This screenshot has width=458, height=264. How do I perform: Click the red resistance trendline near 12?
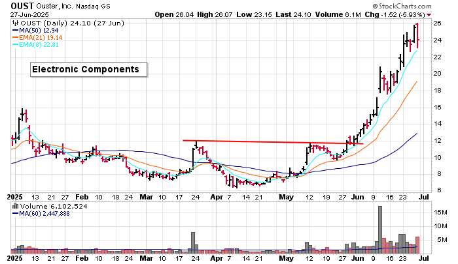(x=273, y=142)
